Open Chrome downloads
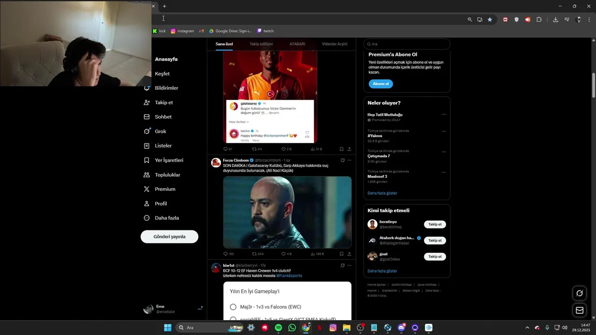Image resolution: width=596 pixels, height=335 pixels. coord(555,19)
